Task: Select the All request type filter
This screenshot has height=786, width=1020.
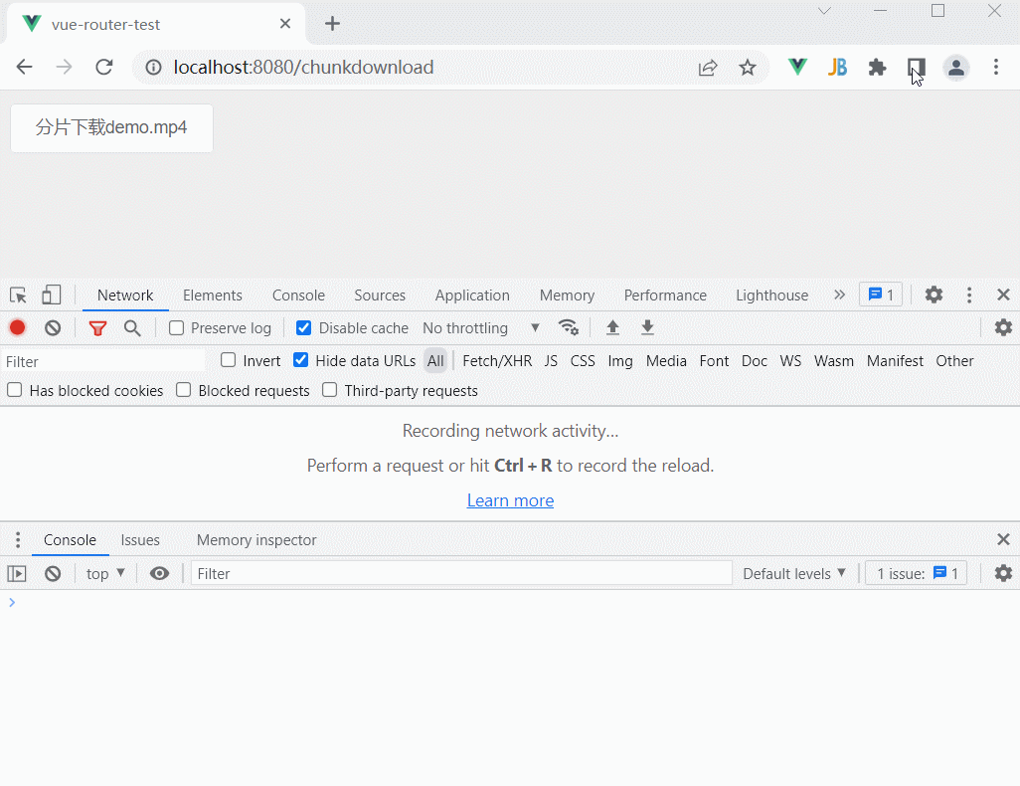Action: (x=435, y=361)
